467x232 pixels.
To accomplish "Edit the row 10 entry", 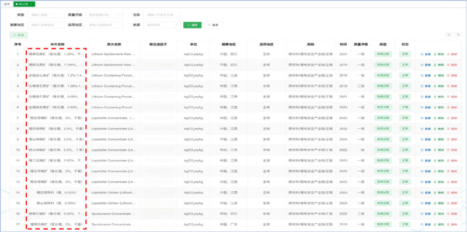I will 439,150.
